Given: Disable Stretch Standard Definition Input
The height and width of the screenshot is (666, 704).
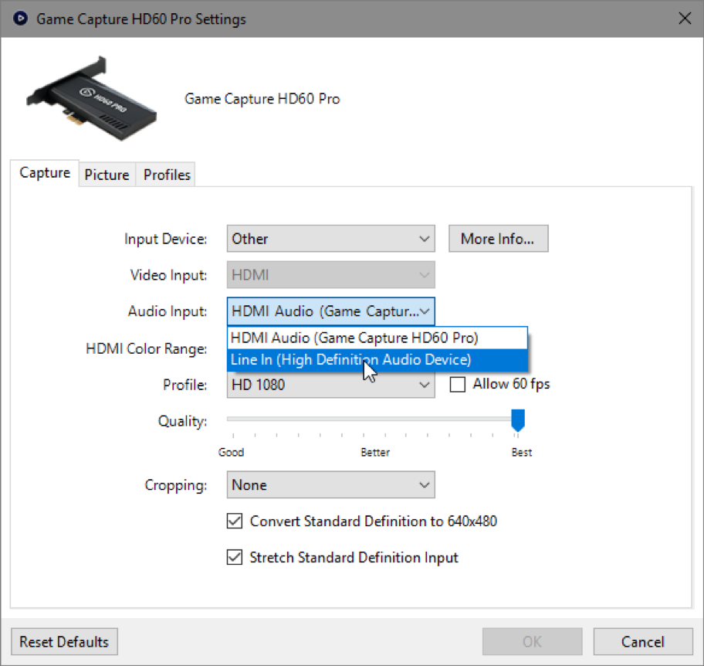Looking at the screenshot, I should [235, 557].
